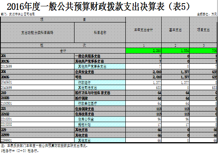Click the green cell showing 1,554

click(x=175, y=51)
